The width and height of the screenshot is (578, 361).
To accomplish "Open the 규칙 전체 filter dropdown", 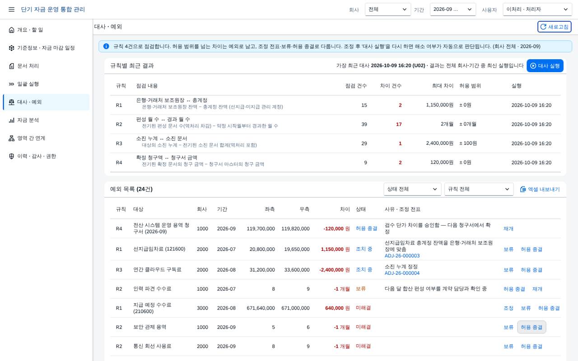I will 479,189.
